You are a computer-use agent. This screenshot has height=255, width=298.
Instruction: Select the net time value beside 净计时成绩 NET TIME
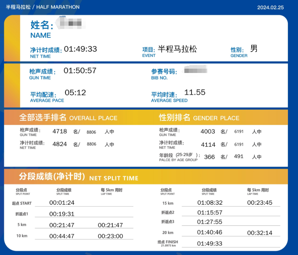(80, 49)
